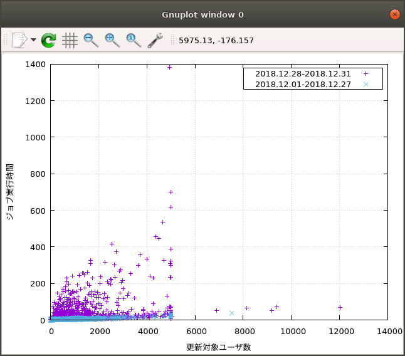Click the copy plot to clipboard icon
Image resolution: width=405 pixels, height=356 pixels.
click(x=19, y=41)
